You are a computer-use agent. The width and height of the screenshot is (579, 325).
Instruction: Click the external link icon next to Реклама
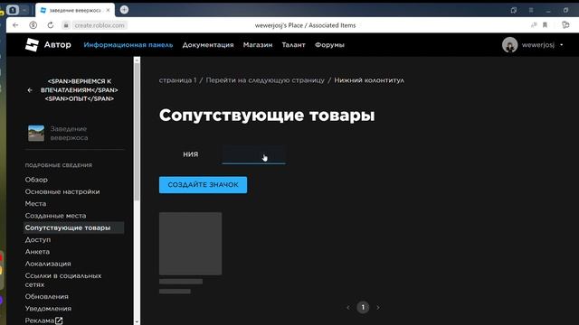pyautogui.click(x=59, y=320)
